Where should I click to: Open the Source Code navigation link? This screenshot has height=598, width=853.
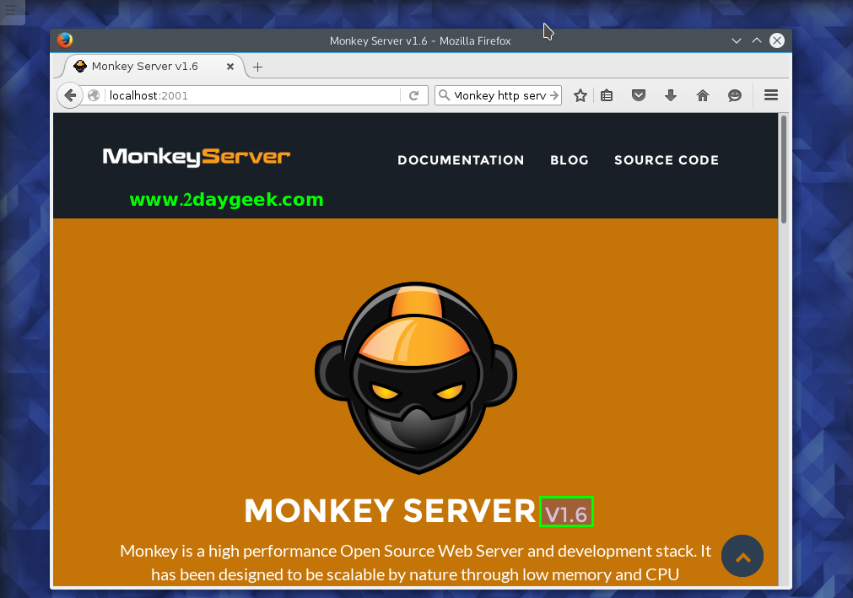click(667, 160)
